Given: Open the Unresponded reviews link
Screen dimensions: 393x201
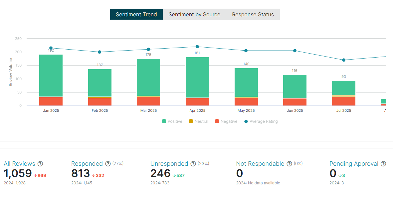Looking at the screenshot, I should coord(169,164).
